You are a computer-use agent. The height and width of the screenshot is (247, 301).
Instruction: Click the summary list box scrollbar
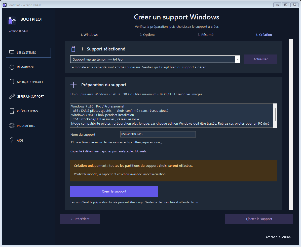275,115
